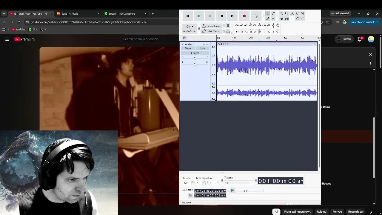
Task: Undo the last Audacity action
Action: click(298, 19)
